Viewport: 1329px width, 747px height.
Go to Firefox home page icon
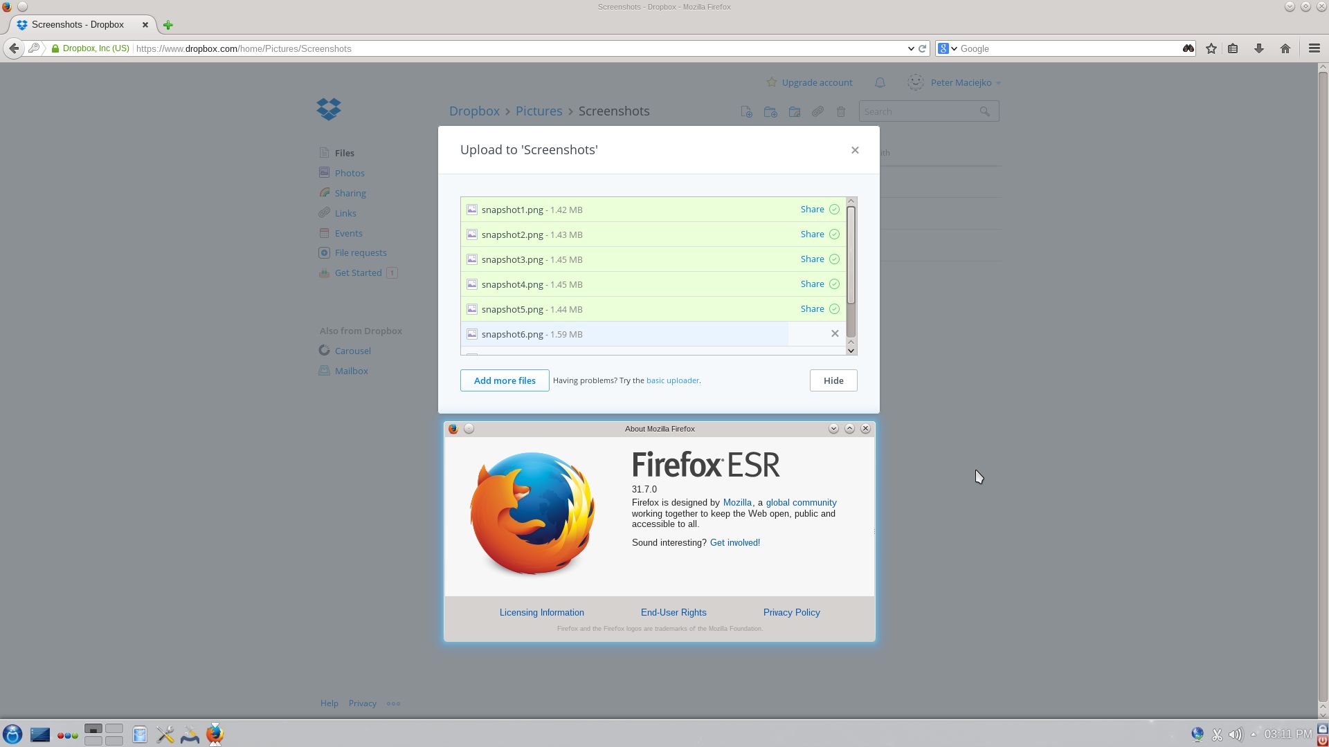[x=1285, y=48]
